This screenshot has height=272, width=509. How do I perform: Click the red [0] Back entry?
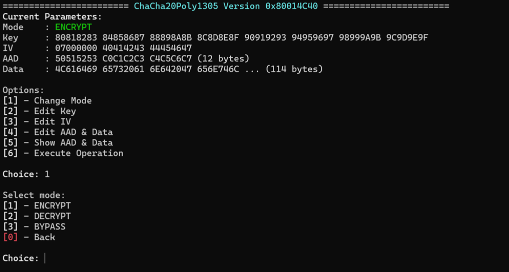point(29,237)
